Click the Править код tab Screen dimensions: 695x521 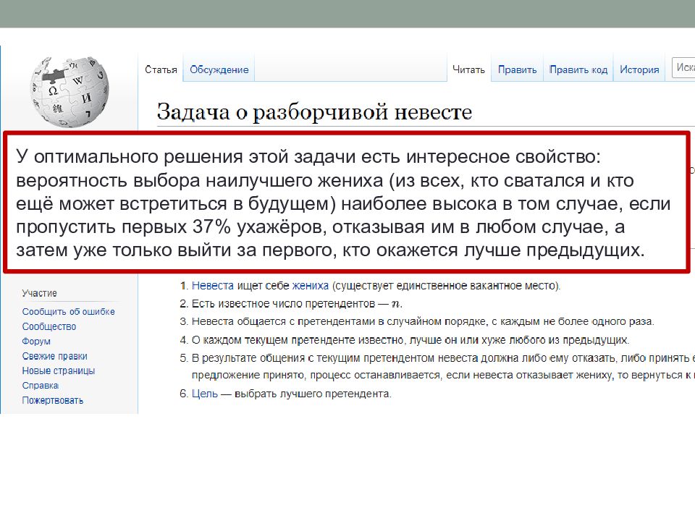[x=578, y=69]
